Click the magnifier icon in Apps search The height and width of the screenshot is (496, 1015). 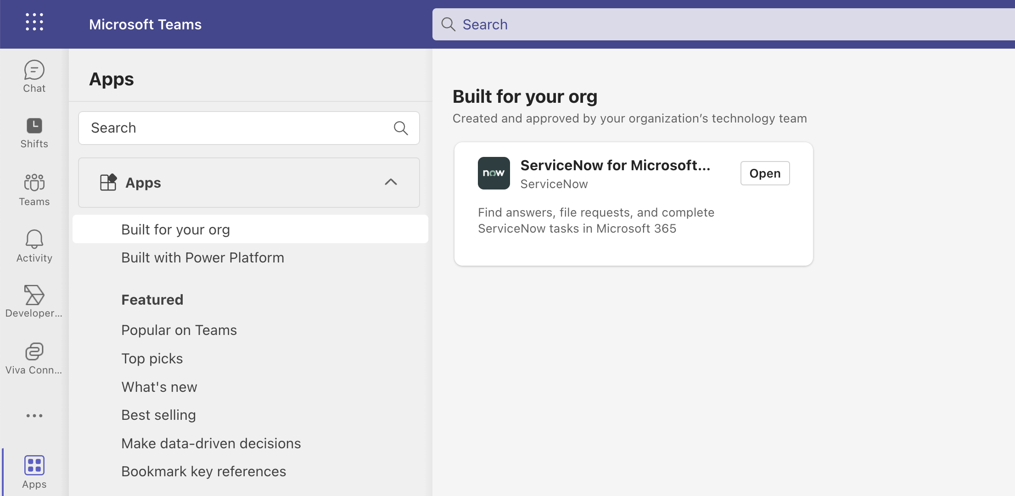(x=401, y=128)
